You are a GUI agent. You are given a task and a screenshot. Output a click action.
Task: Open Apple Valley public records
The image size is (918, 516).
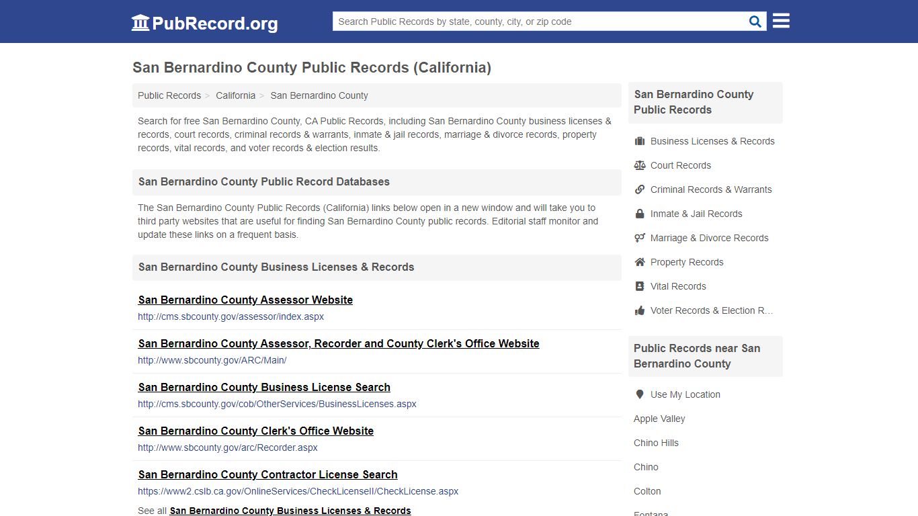tap(659, 419)
